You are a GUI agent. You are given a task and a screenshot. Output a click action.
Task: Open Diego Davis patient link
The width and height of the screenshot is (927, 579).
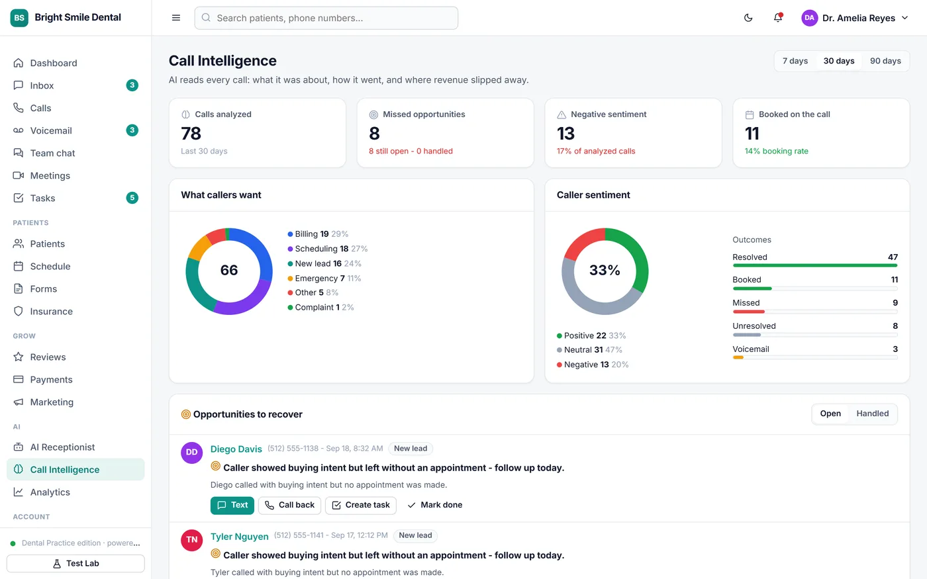coord(236,449)
